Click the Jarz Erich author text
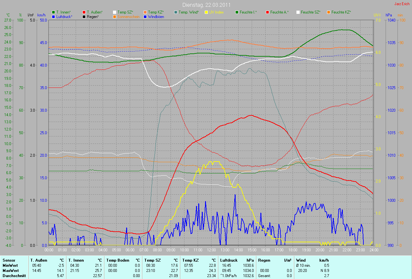 click(x=402, y=4)
